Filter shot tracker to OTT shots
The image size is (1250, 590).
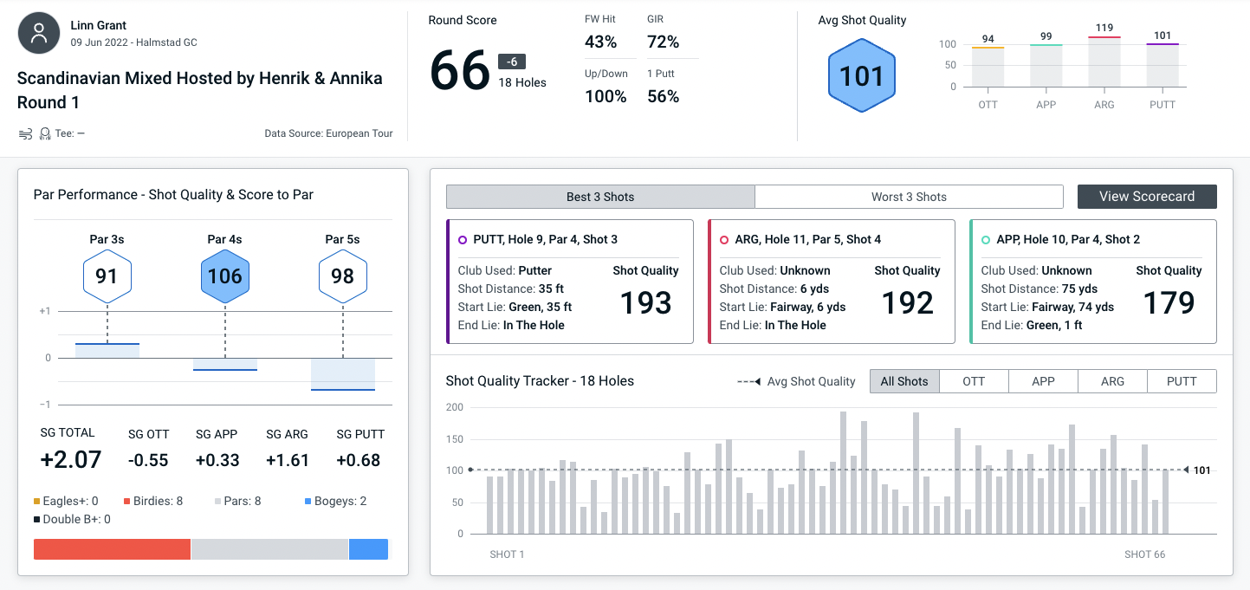click(974, 381)
